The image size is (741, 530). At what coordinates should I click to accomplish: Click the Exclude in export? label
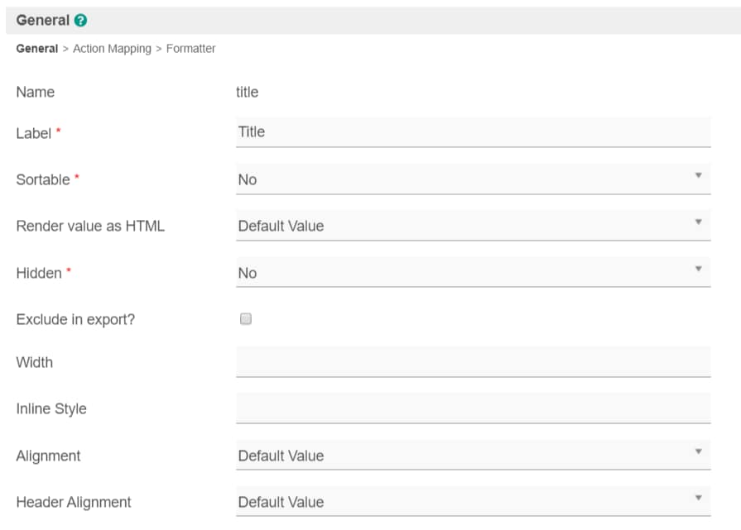tap(75, 319)
